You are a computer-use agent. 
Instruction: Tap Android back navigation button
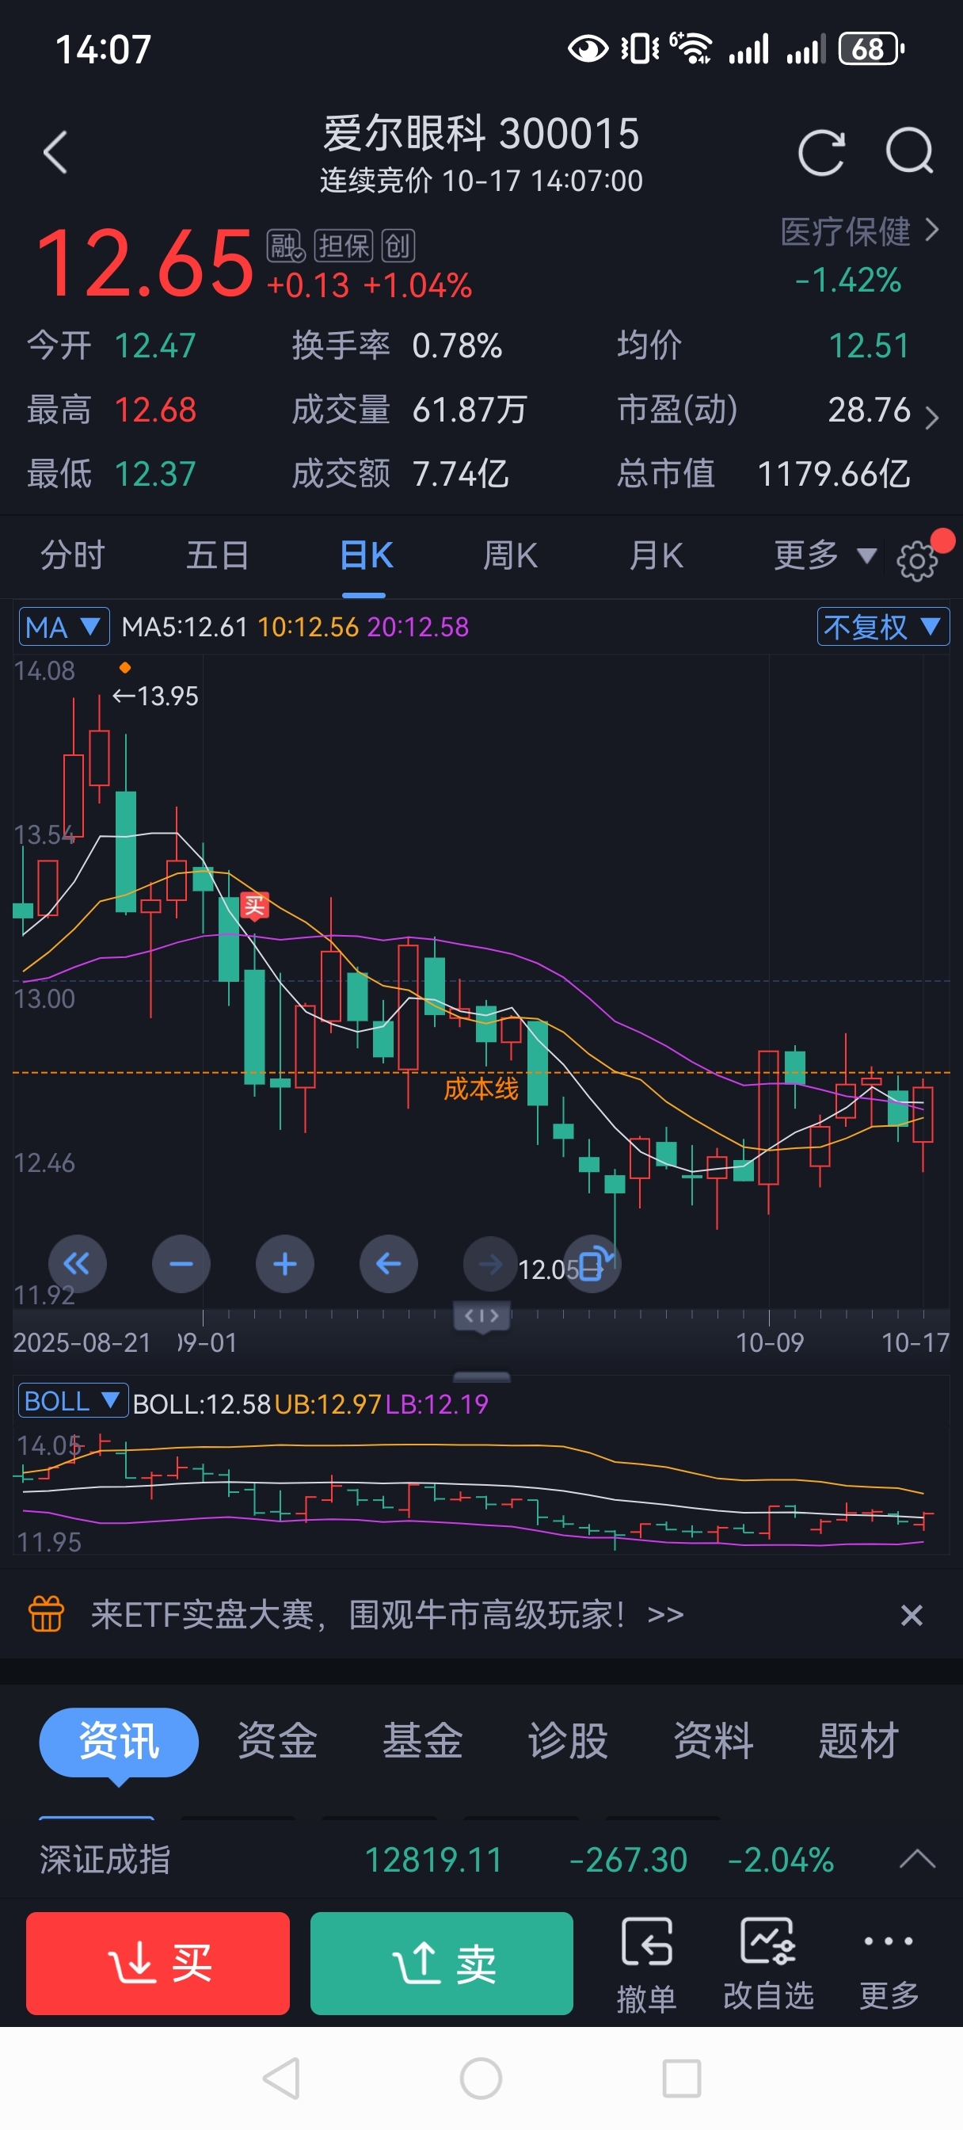tap(281, 2078)
